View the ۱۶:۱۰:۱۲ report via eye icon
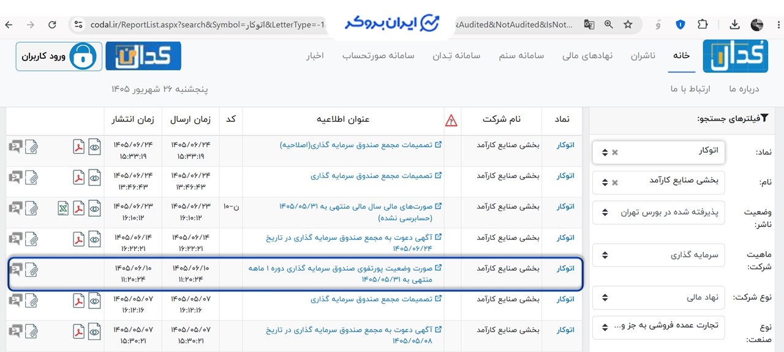The width and height of the screenshot is (784, 352). tap(94, 208)
